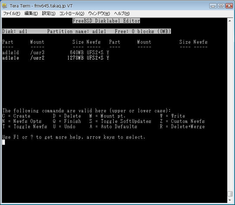This screenshot has height=205, width=235.
Task: Open the ファイル(F) menu
Action: click(x=12, y=13)
